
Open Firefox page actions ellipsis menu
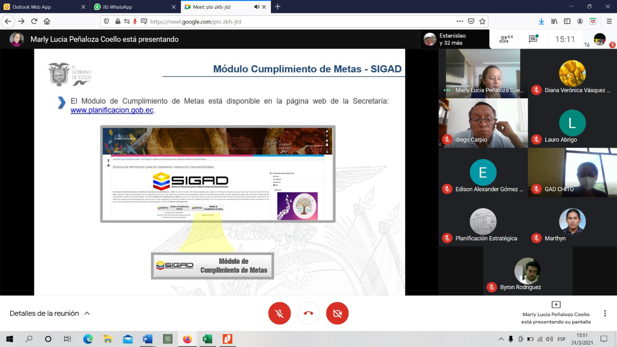point(460,21)
